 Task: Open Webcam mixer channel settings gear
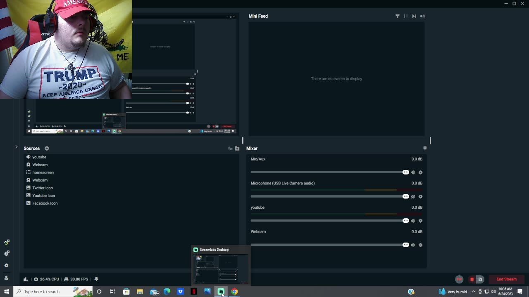point(421,245)
